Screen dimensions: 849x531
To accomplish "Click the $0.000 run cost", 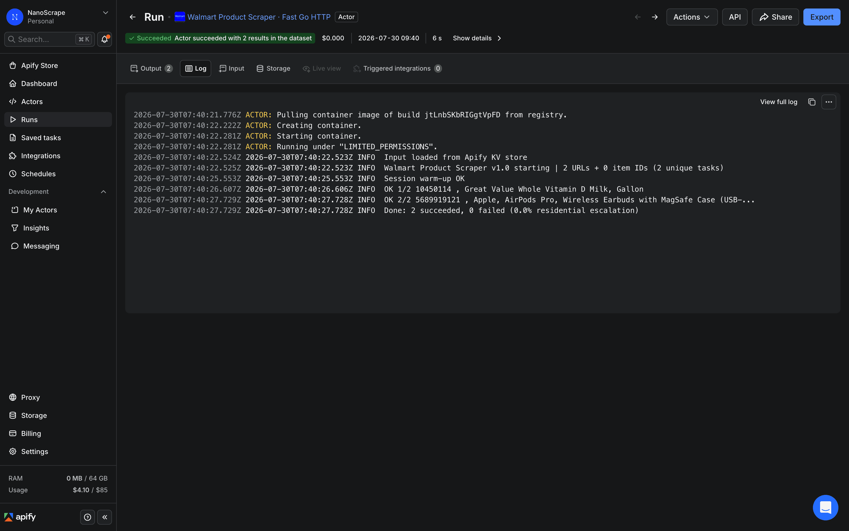I will click(333, 38).
